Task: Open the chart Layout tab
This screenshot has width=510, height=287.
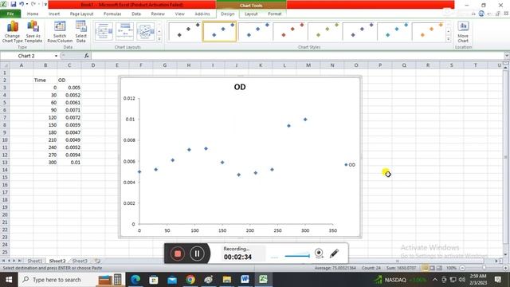Action: (x=251, y=14)
